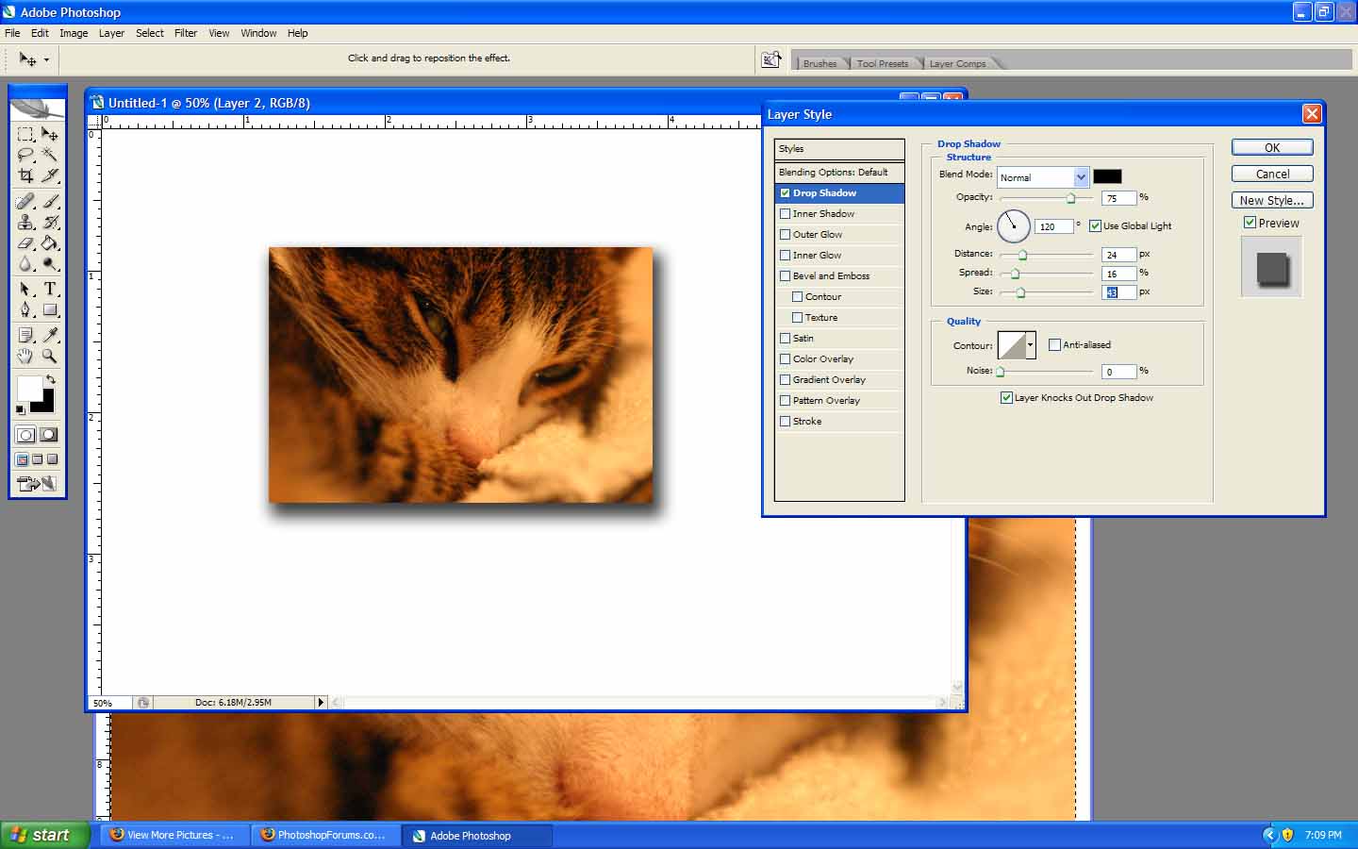Screen dimensions: 1358x849
Task: Switch to the Layer Comps tab
Action: pyautogui.click(x=957, y=63)
